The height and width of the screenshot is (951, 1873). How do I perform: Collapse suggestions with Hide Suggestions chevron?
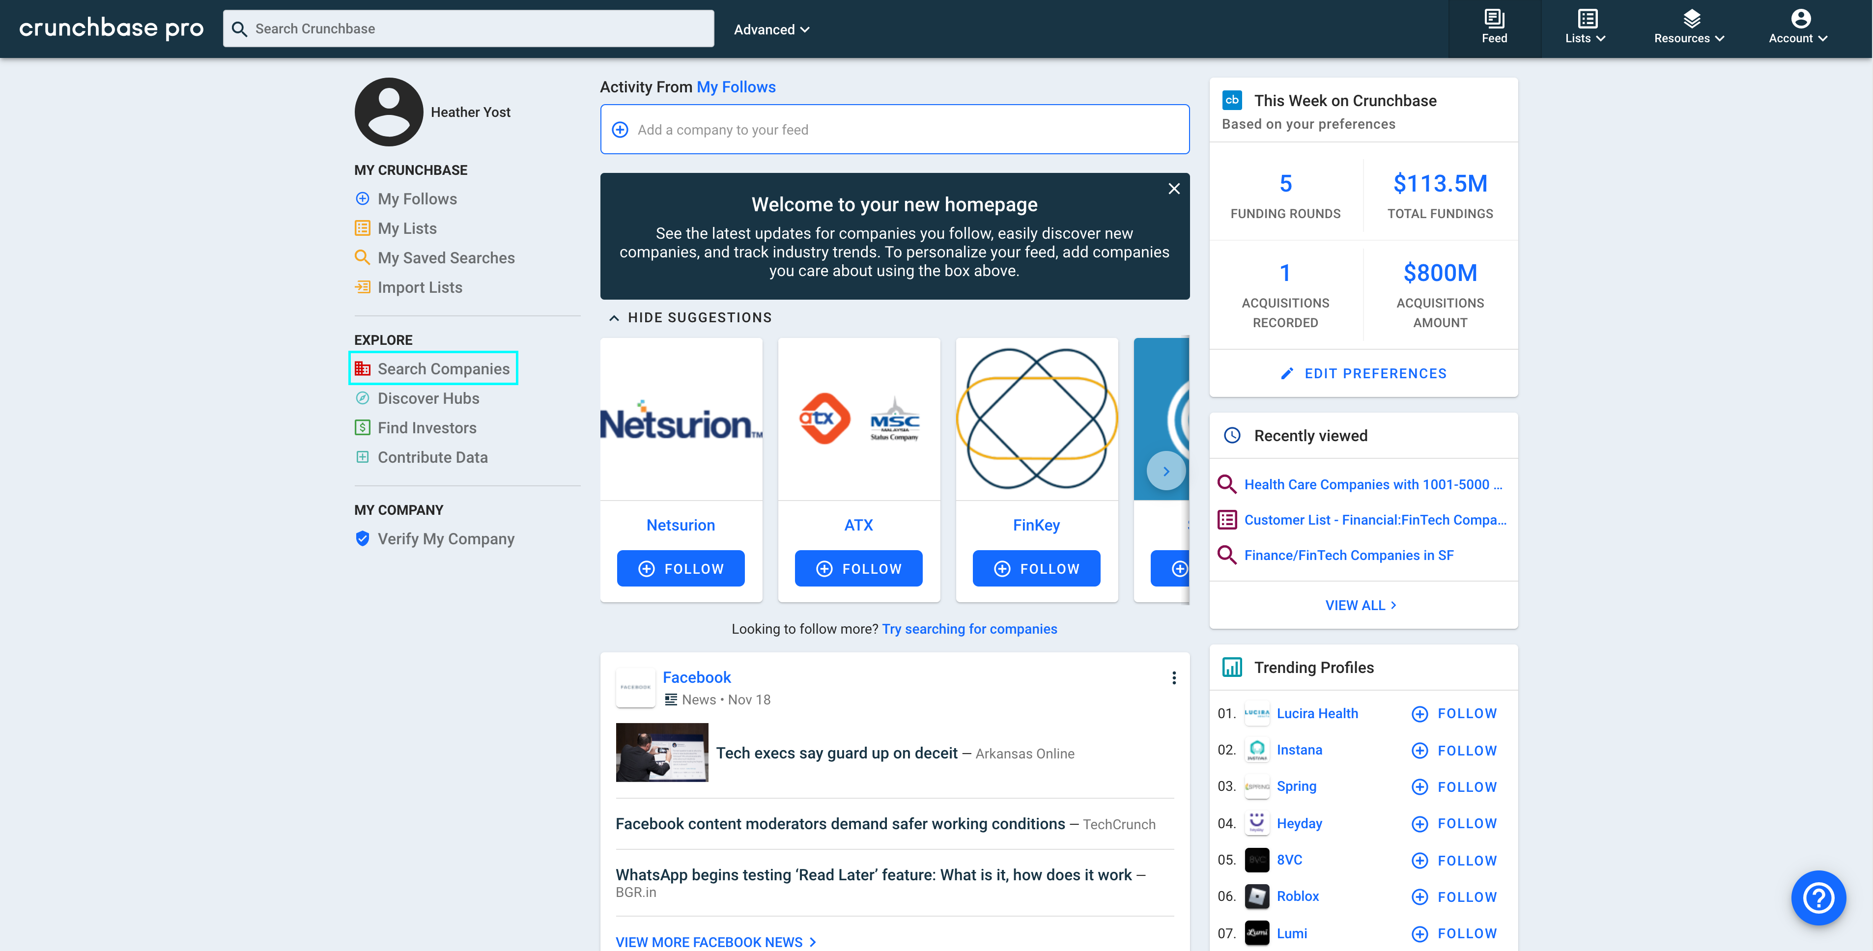614,318
